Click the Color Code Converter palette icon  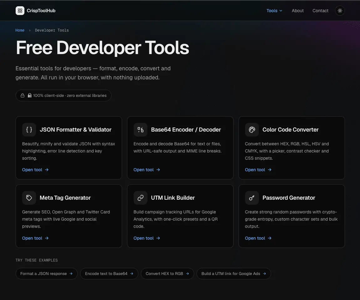252,130
